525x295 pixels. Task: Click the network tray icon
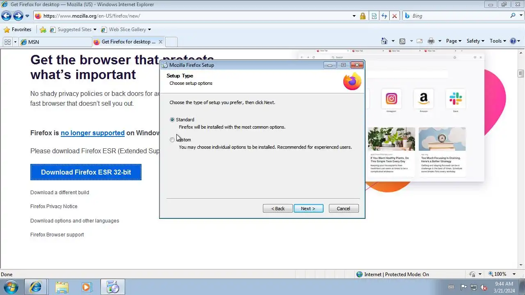(x=474, y=287)
